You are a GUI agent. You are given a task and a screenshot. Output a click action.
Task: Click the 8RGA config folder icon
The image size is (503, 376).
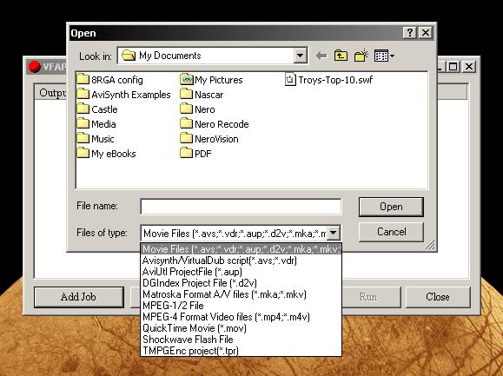pyautogui.click(x=83, y=79)
